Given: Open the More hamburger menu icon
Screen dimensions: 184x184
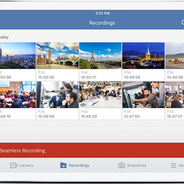Looking at the screenshot, I should [x=173, y=165].
